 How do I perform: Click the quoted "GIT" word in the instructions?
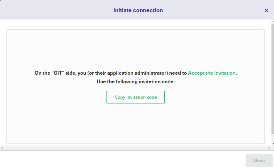58,73
